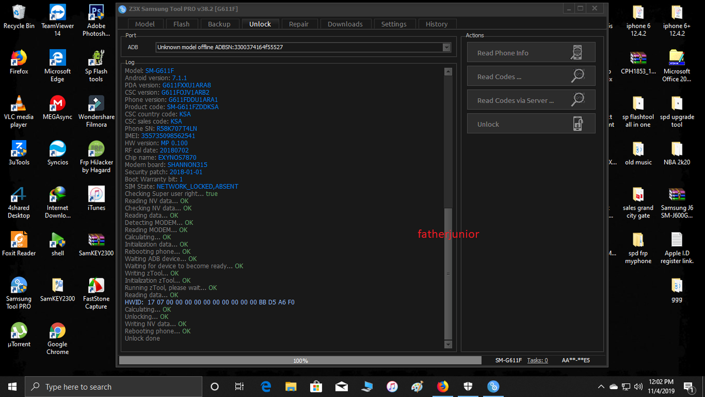Open the 4shared Desktop shortcut

[19, 203]
